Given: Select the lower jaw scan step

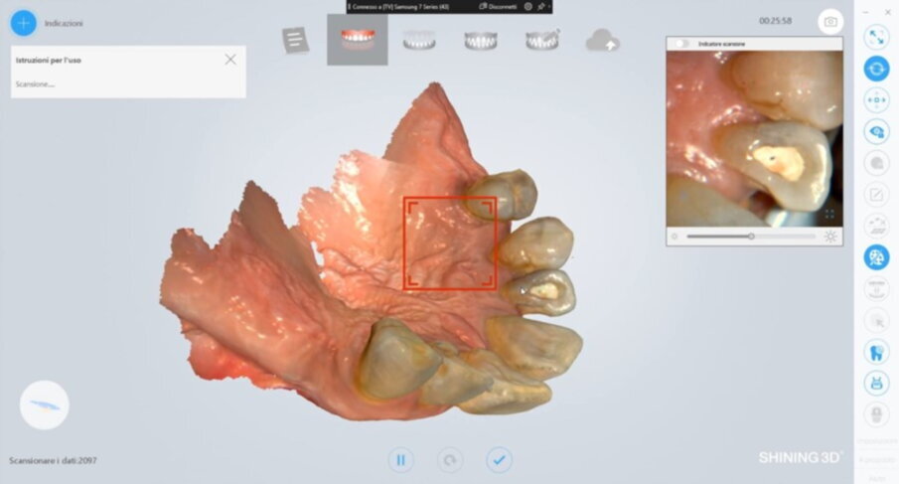Looking at the screenshot, I should point(419,40).
